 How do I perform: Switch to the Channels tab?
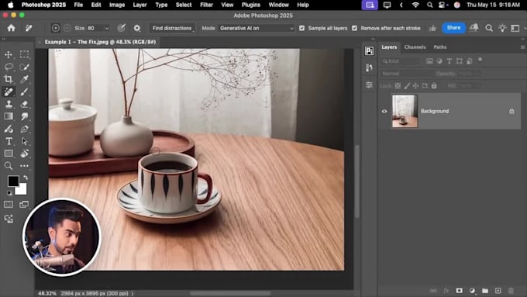pos(415,47)
